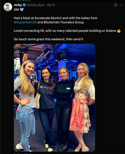
Task: Click the purple heart emoji after GM
Action: click(22, 9)
